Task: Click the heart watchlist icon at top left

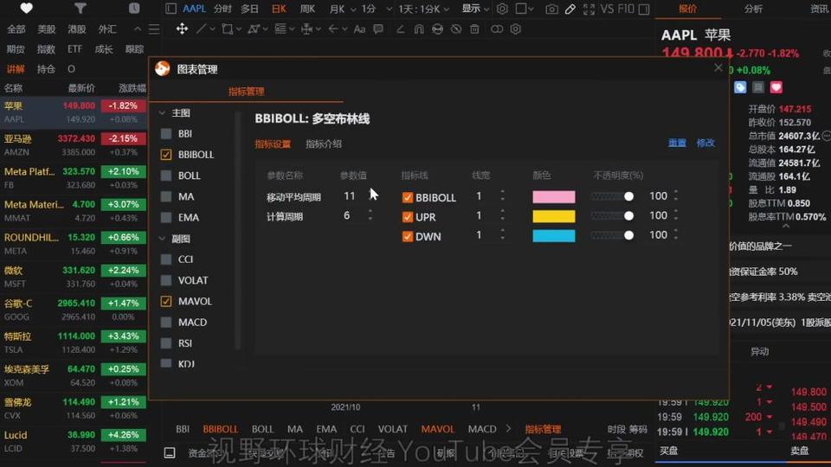Action: 26,8
